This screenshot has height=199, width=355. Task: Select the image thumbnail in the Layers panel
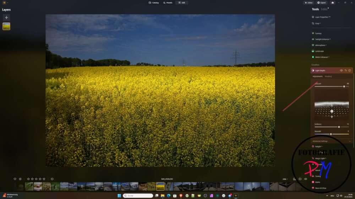pos(6,26)
